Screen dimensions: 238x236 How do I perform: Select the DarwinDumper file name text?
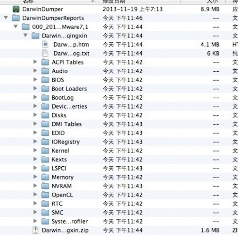pos(43,9)
